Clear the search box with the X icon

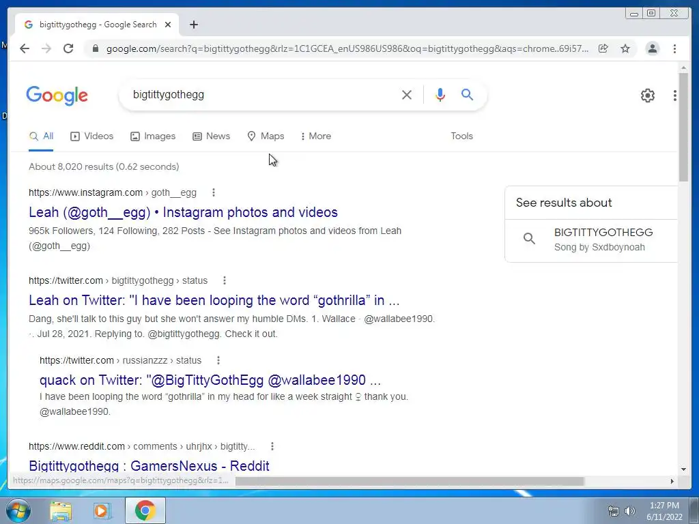[407, 94]
